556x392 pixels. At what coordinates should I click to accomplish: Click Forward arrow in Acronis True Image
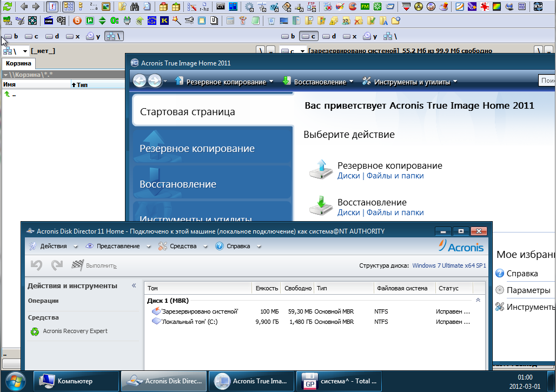pyautogui.click(x=155, y=81)
